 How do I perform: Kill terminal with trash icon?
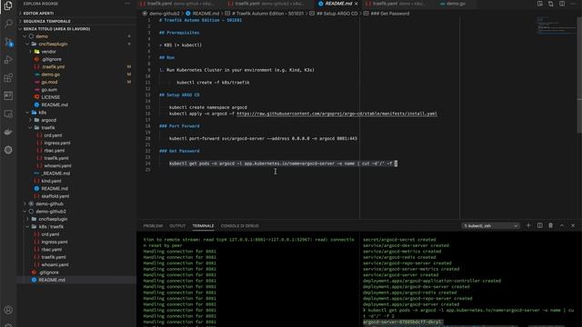tap(551, 225)
